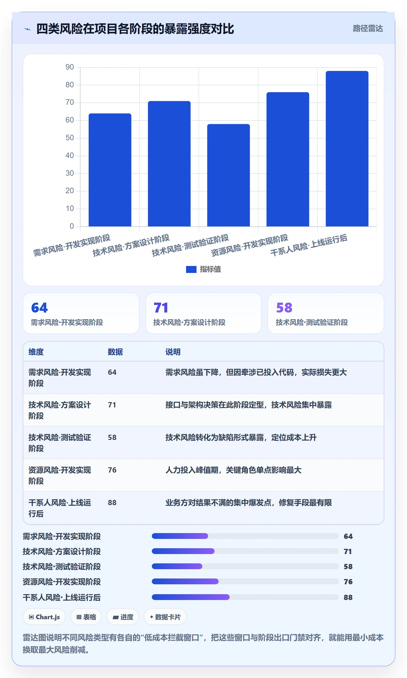This screenshot has height=678, width=407.
Task: Click the 数据 column header
Action: (x=115, y=352)
